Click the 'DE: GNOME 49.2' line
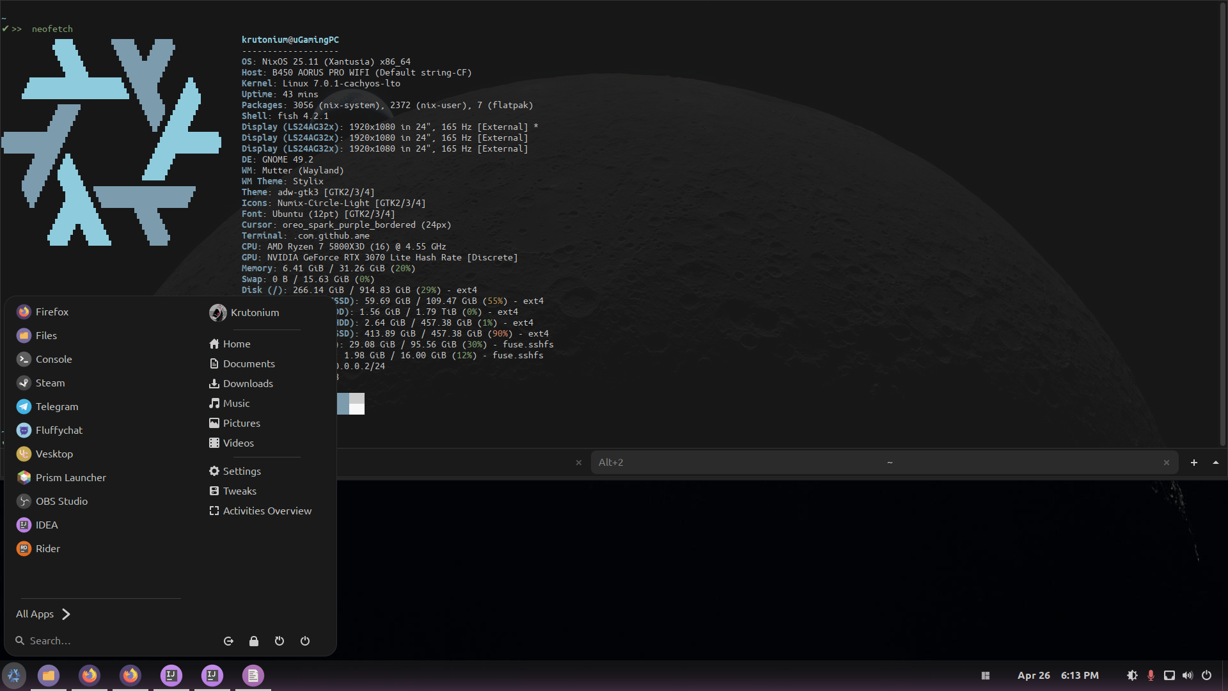1228x691 pixels. coord(278,159)
